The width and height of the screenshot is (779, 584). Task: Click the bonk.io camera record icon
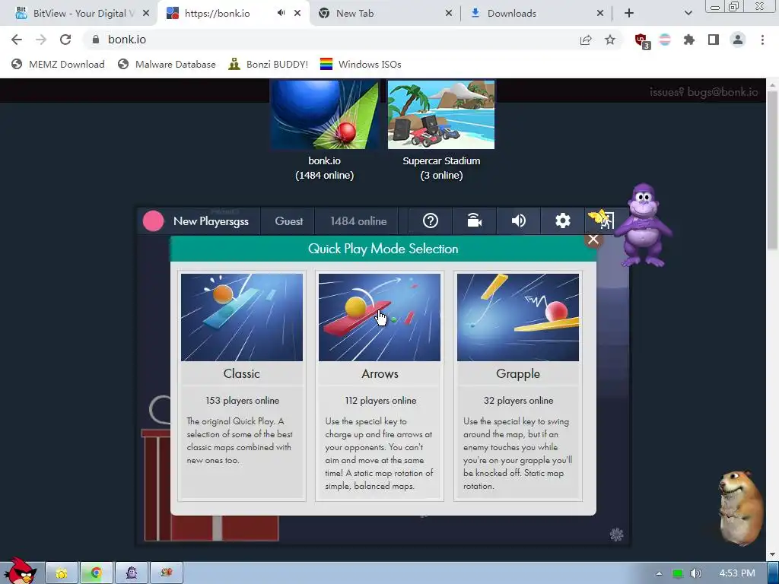[x=475, y=221]
